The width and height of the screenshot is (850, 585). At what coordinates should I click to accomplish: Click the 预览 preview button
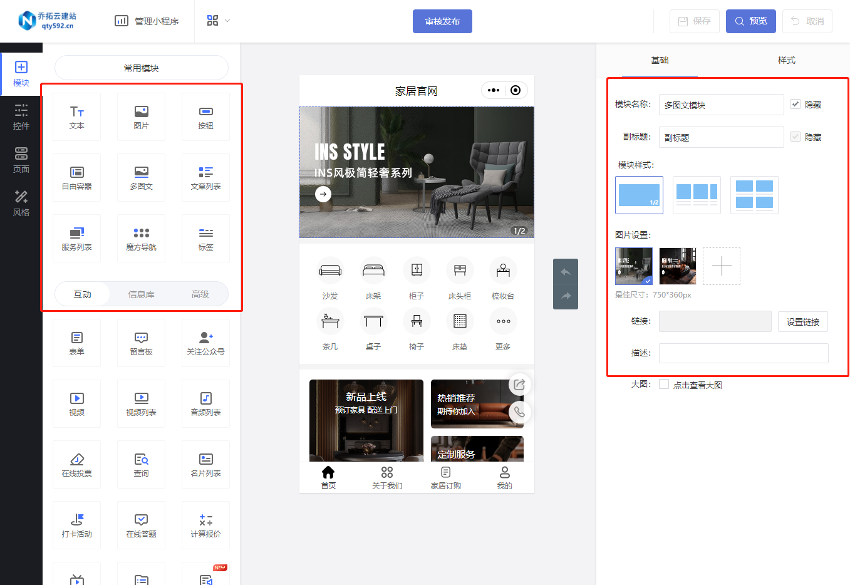[750, 21]
